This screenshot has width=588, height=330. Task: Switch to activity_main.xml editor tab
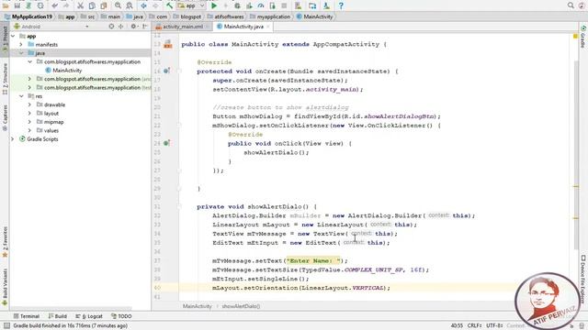click(182, 27)
